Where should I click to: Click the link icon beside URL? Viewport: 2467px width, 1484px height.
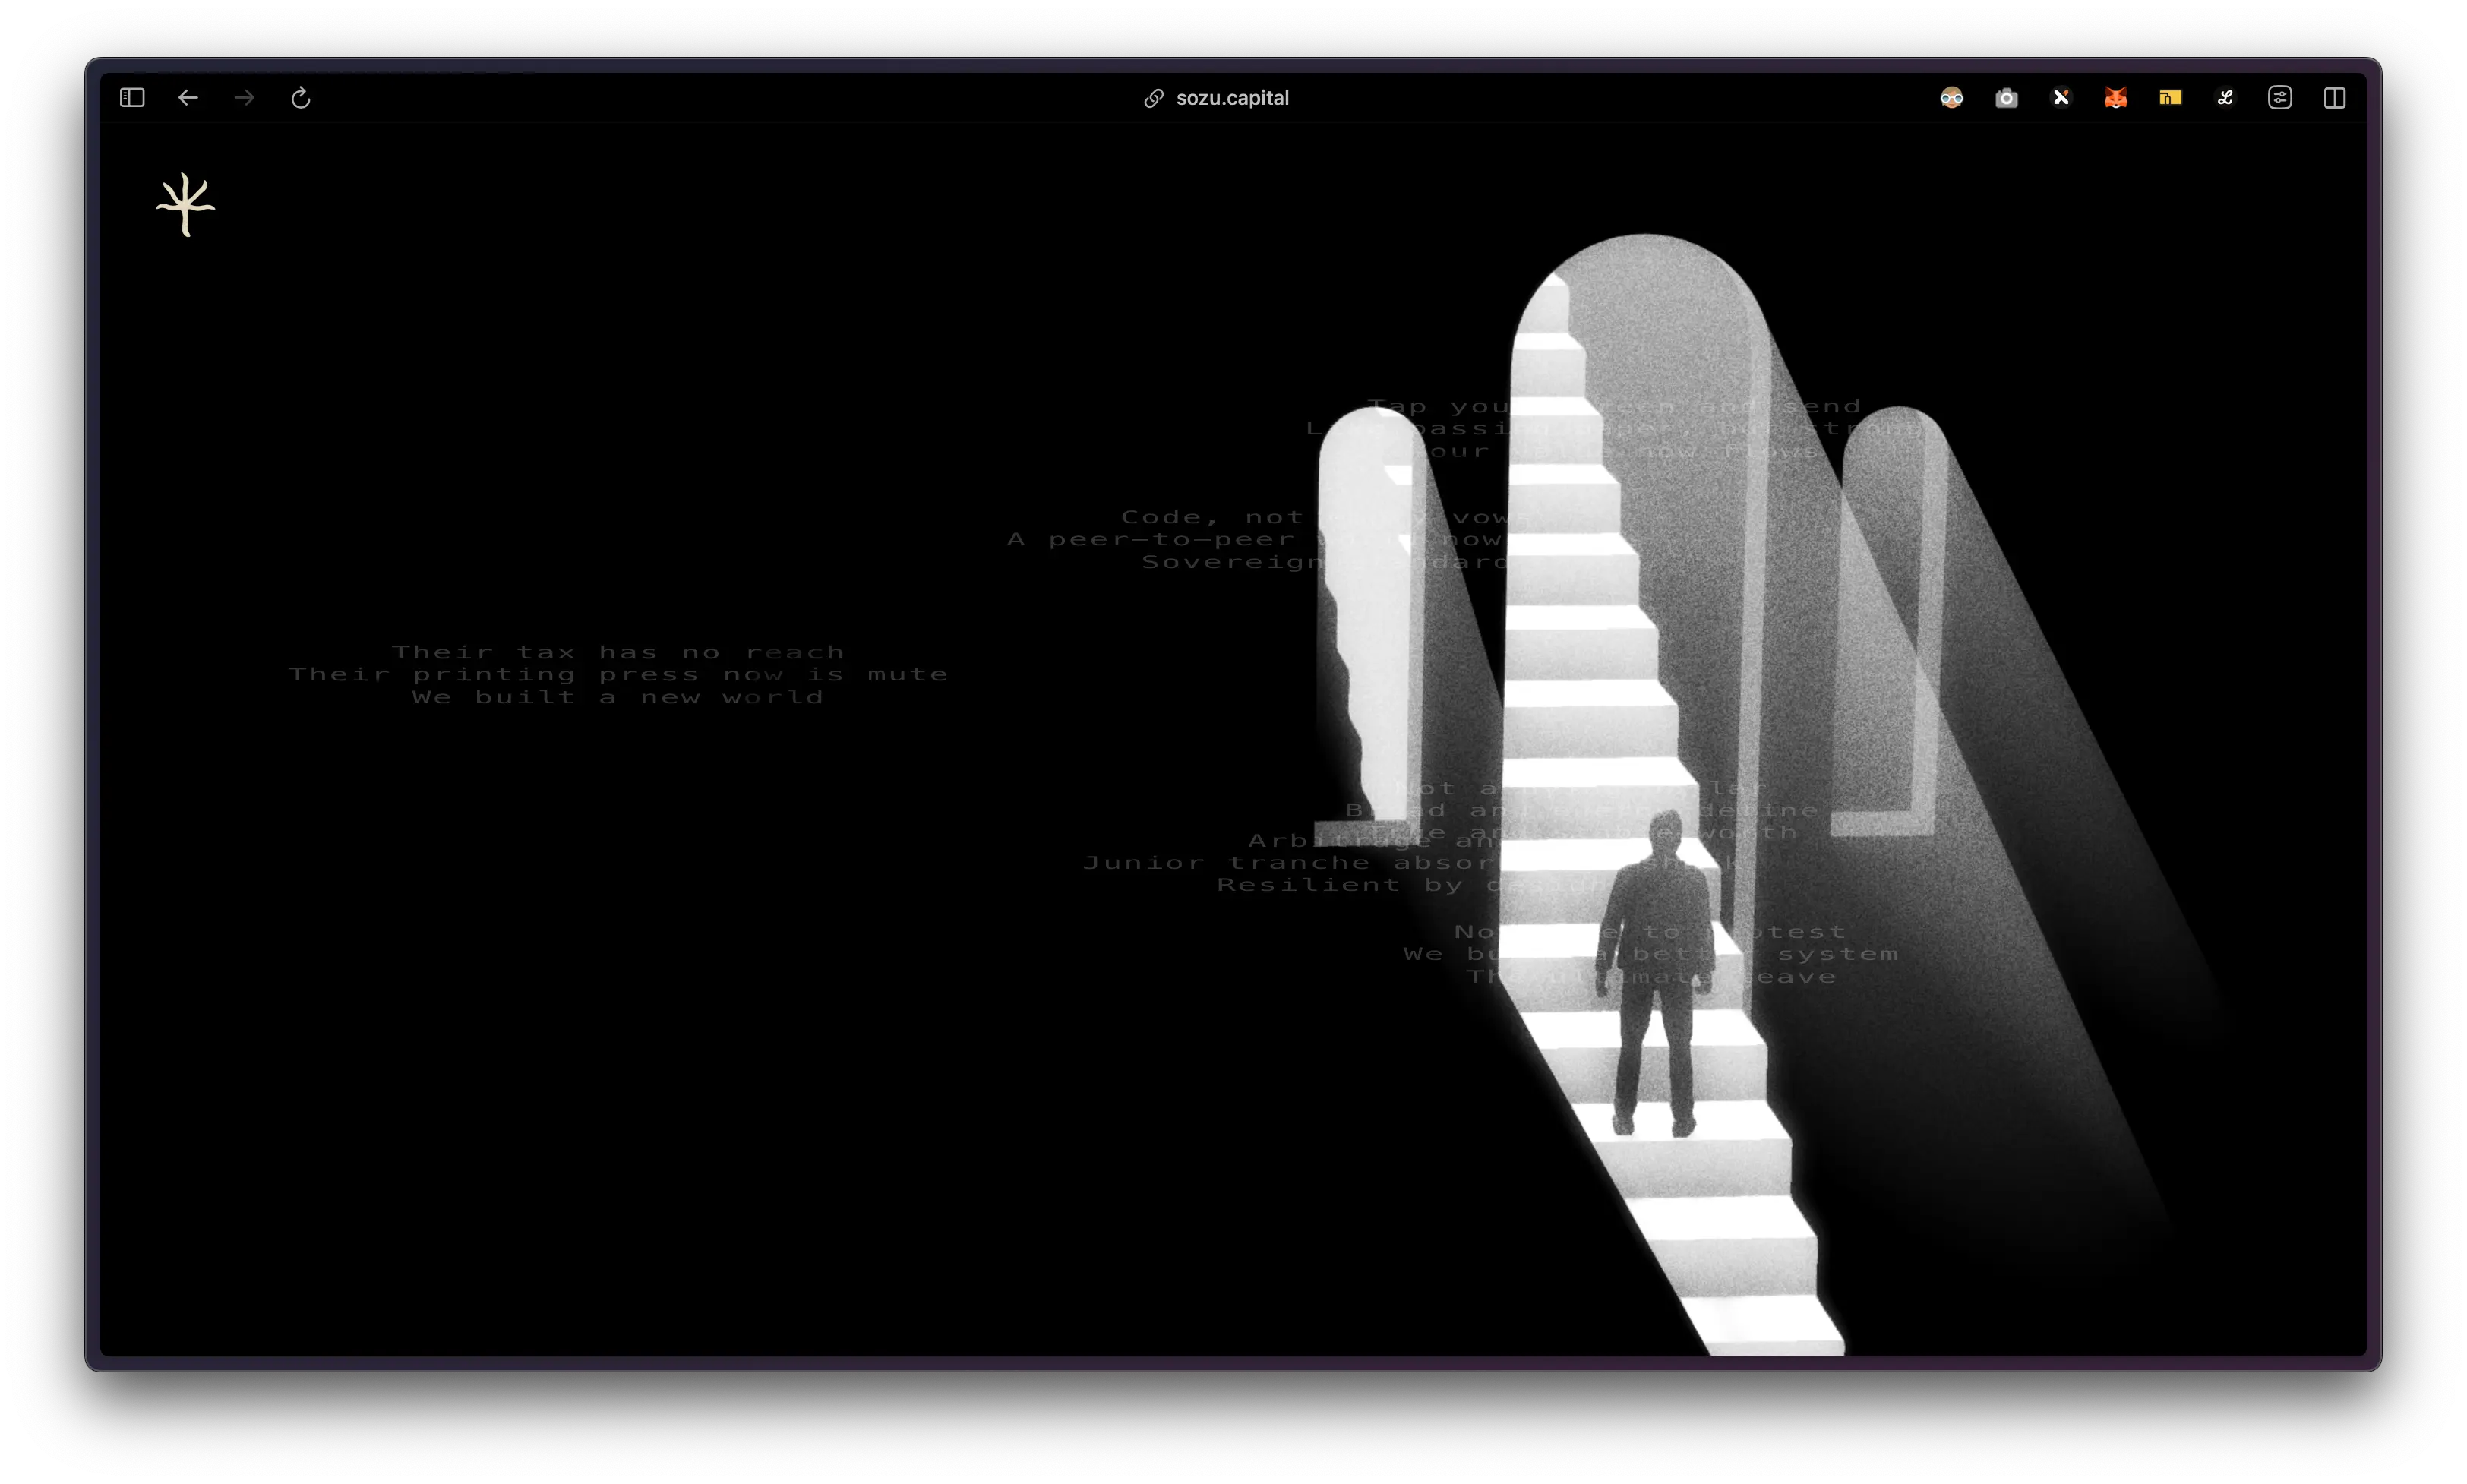[1153, 98]
